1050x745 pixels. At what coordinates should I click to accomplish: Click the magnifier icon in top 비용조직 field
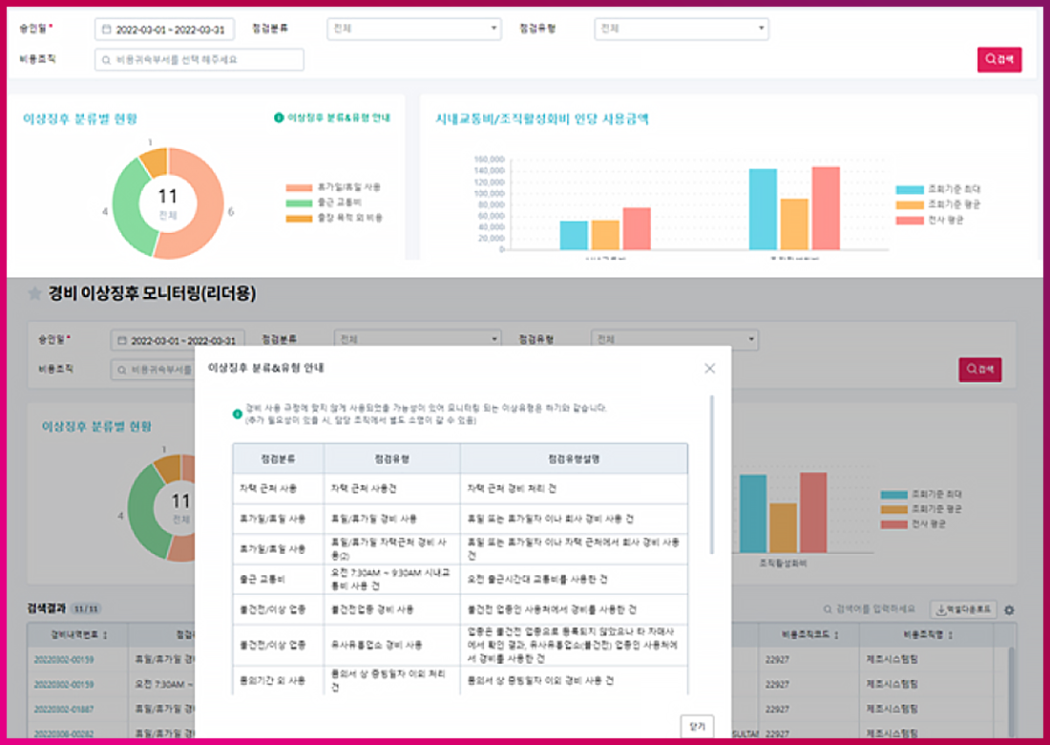[x=106, y=59]
